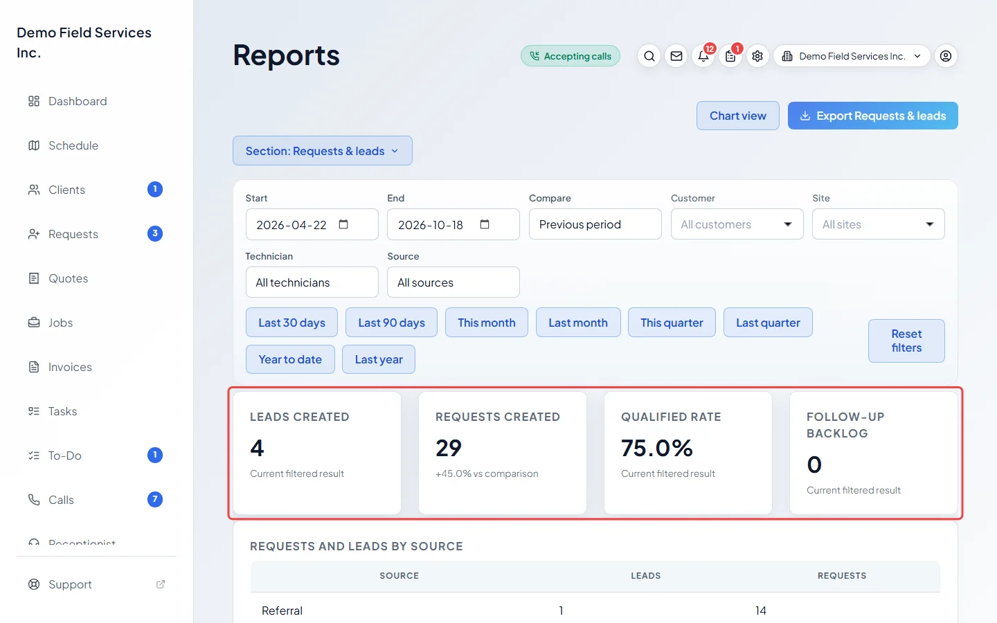This screenshot has width=997, height=623.
Task: Open Schedule in the sidebar
Action: click(97, 145)
